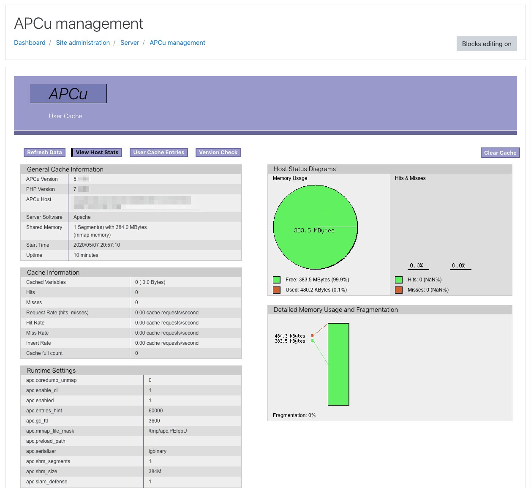Click 'Request Rate (hits, misses)' row label
Viewport: 531px width, 488px height.
[x=57, y=313]
